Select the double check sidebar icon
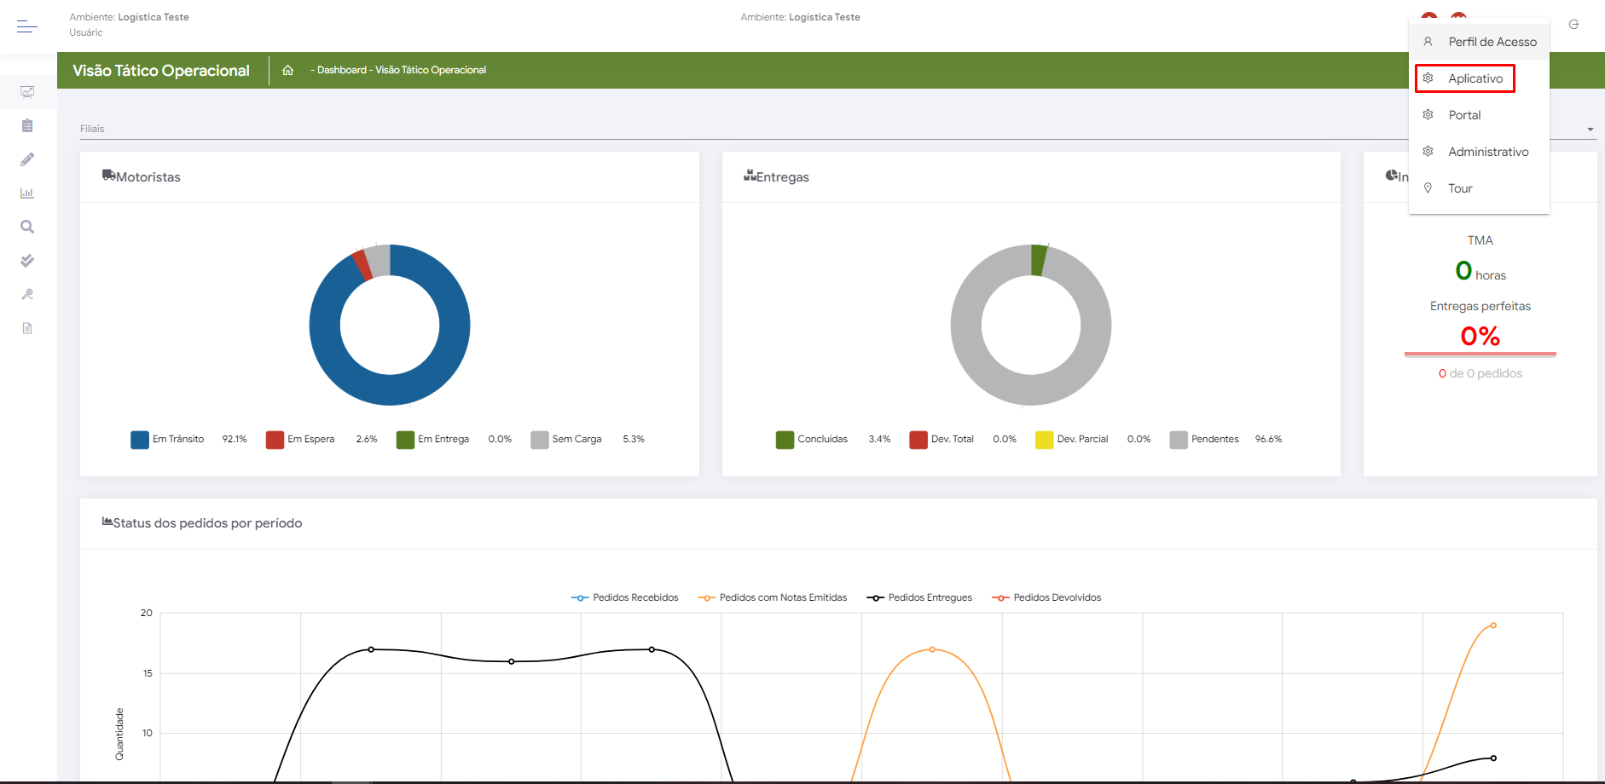Viewport: 1605px width, 784px height. tap(27, 261)
